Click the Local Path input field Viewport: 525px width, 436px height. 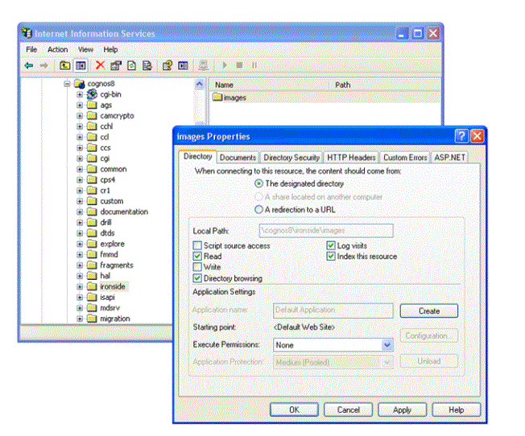click(326, 231)
